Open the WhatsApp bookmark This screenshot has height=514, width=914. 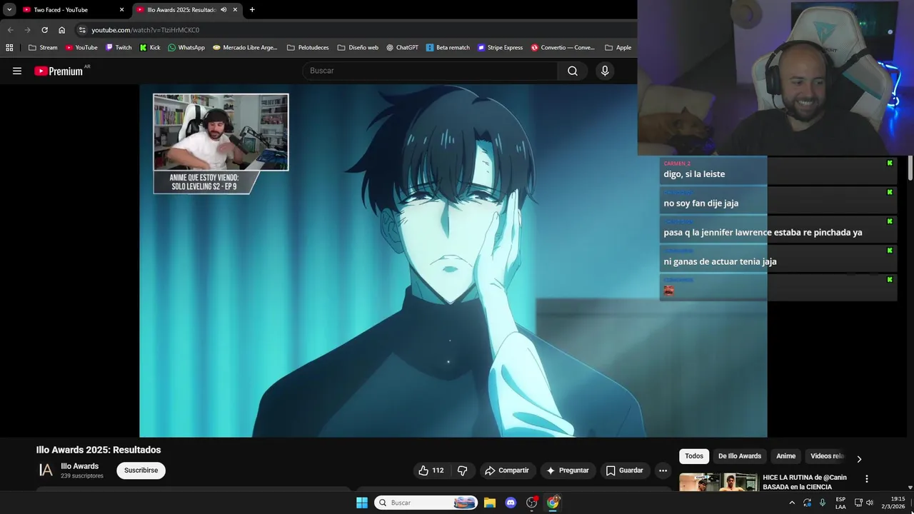pos(186,48)
